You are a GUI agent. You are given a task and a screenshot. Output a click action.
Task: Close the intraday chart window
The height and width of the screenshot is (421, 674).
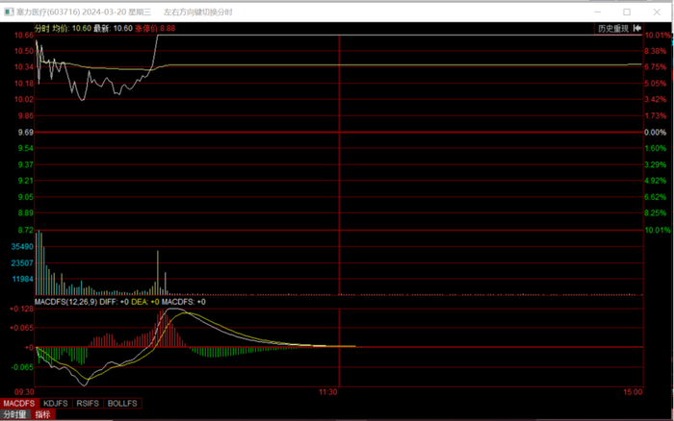click(x=657, y=12)
